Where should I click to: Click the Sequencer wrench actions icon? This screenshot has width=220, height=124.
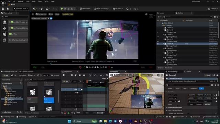[x=95, y=75]
